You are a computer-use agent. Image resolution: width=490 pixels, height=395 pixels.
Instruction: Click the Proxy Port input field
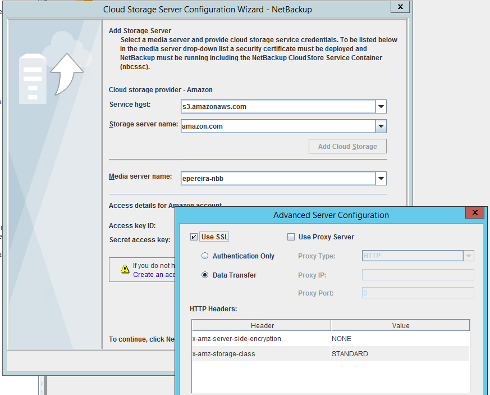[x=418, y=293]
